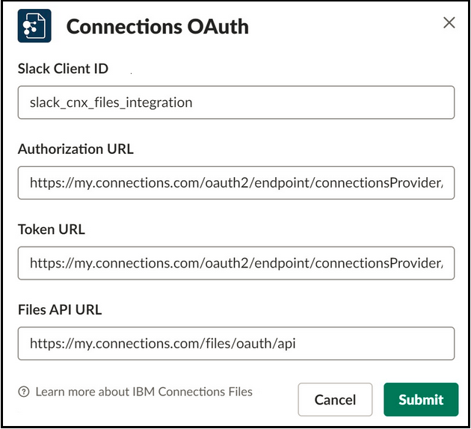Click the help question mark icon
The height and width of the screenshot is (429, 471).
pos(24,392)
